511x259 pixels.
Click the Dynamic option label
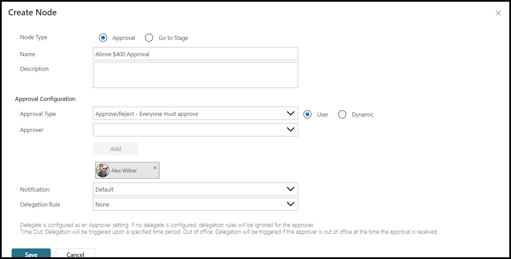coord(362,115)
